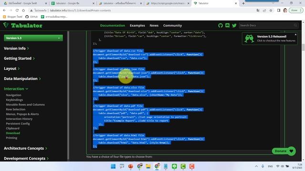
Task: Open the taskbar chat icon
Action: pos(122,166)
